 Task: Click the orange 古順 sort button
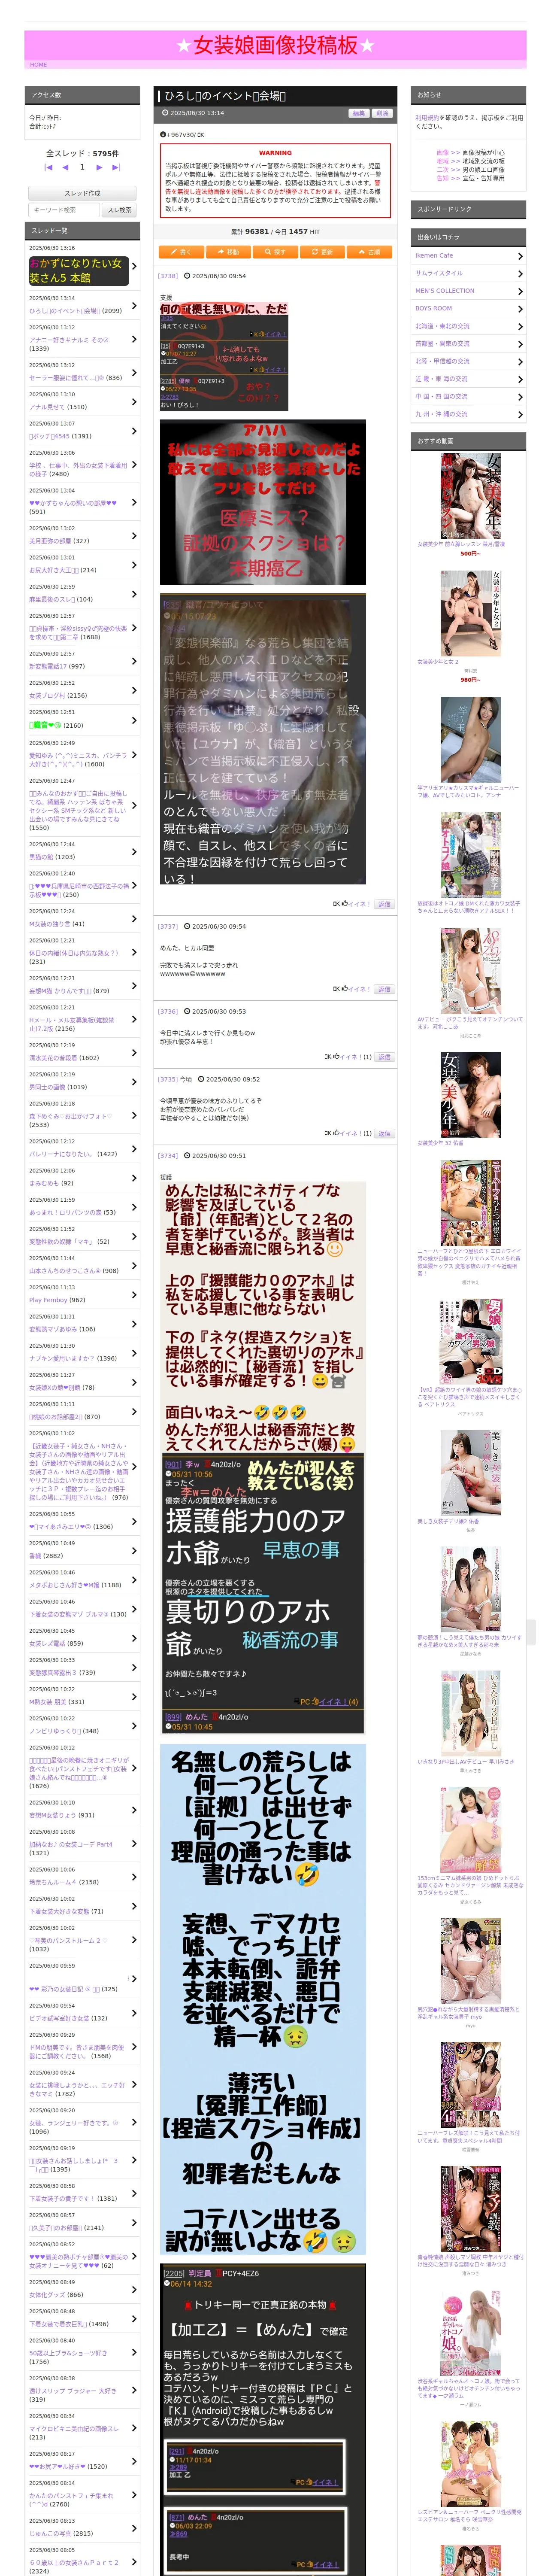[x=369, y=252]
